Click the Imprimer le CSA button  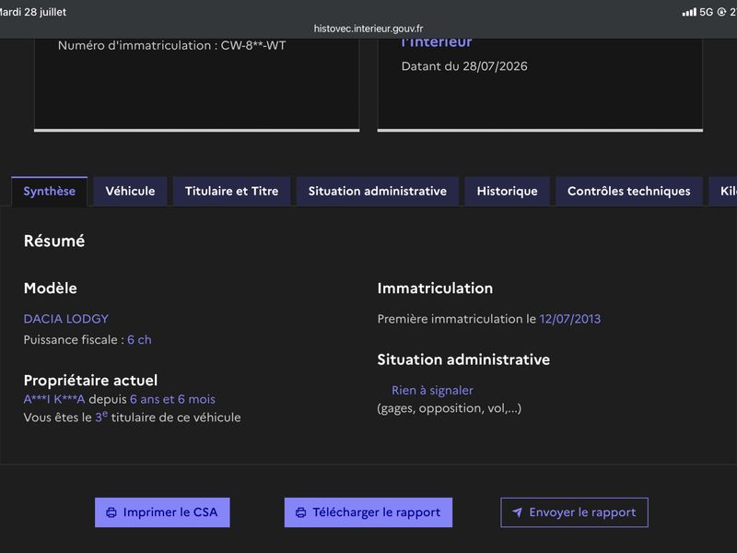click(162, 512)
